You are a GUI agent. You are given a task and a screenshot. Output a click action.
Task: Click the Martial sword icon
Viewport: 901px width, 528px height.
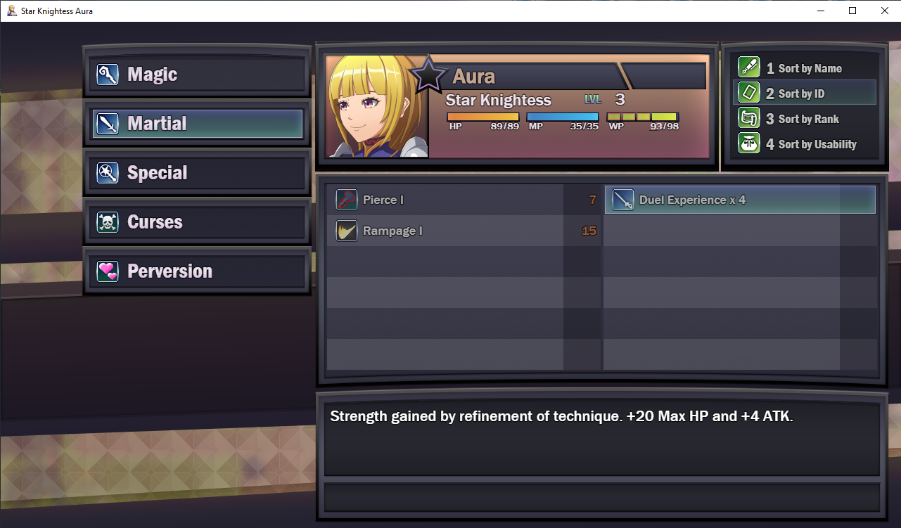click(x=108, y=124)
